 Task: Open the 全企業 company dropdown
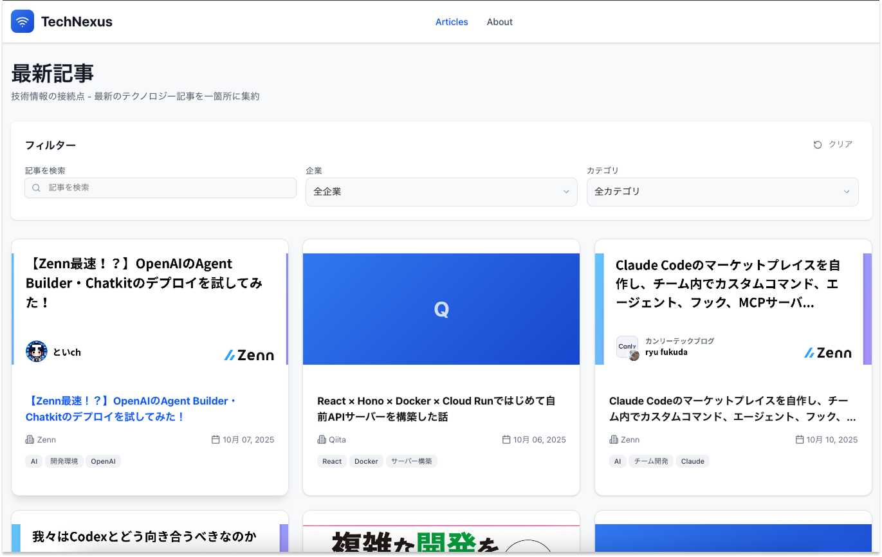tap(441, 192)
